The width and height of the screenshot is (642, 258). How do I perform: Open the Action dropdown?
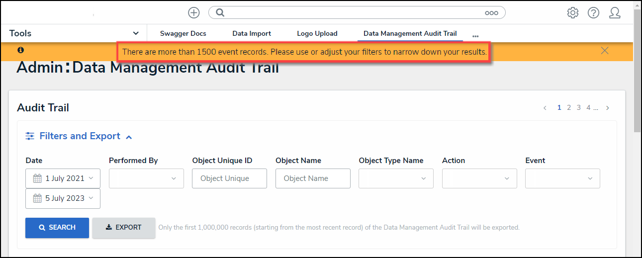click(x=479, y=178)
